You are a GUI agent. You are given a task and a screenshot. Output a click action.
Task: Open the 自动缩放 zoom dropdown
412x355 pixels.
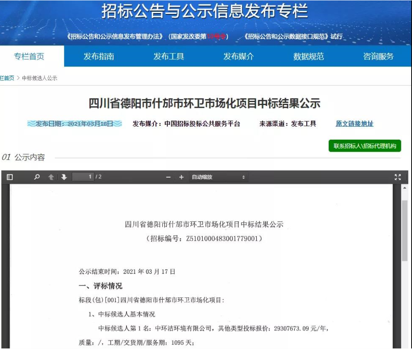pyautogui.click(x=218, y=177)
